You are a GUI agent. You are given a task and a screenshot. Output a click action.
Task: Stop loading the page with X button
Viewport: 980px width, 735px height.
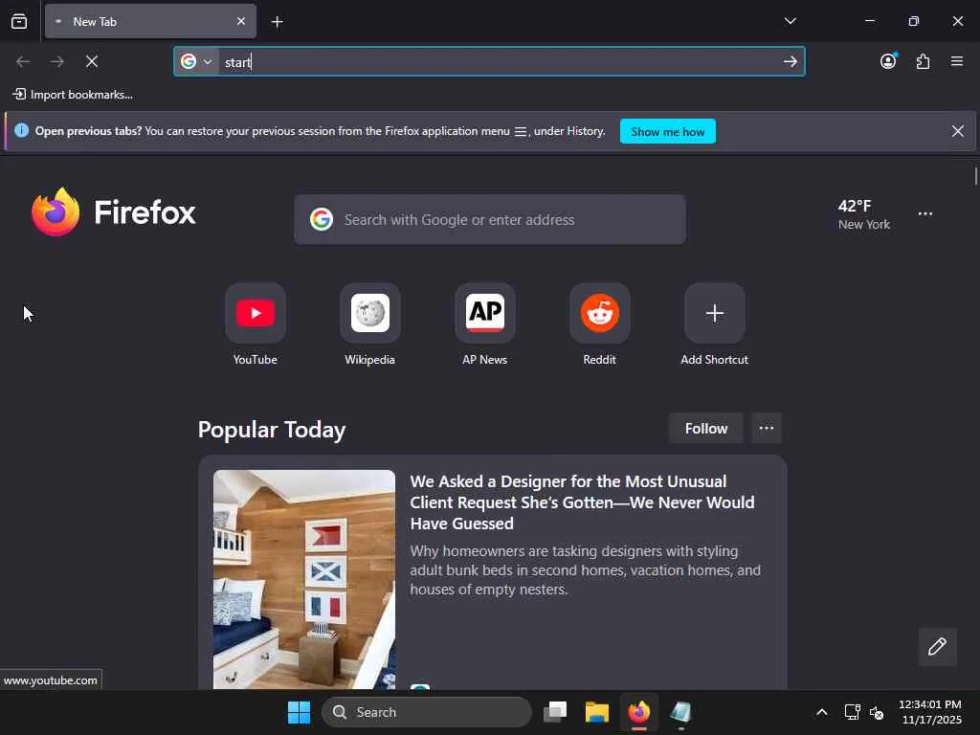[x=92, y=61]
